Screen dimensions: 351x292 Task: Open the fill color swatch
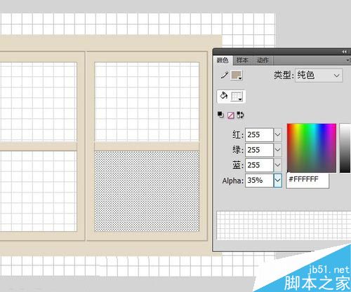pos(237,96)
